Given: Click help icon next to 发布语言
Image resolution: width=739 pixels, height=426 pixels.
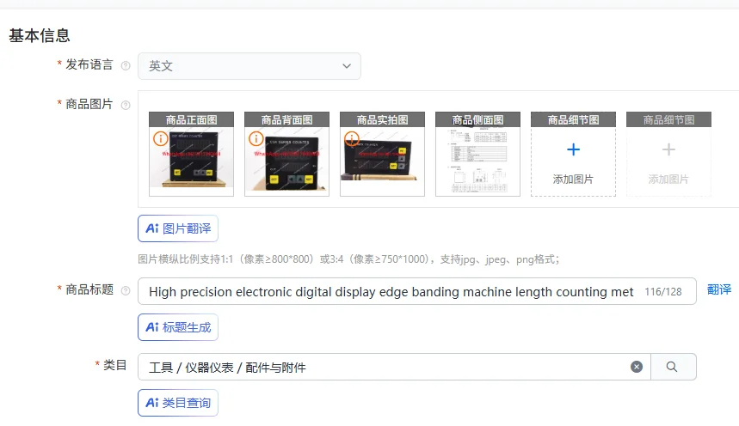Looking at the screenshot, I should (x=126, y=66).
